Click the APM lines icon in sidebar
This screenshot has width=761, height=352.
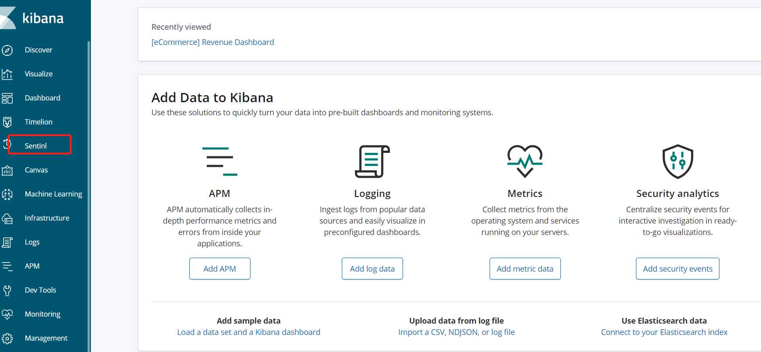[7, 266]
